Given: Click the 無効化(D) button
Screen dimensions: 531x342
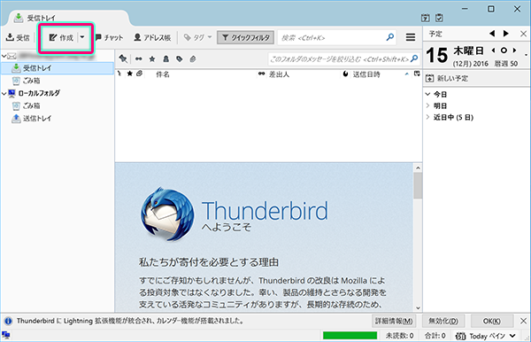Looking at the screenshot, I should 443,321.
